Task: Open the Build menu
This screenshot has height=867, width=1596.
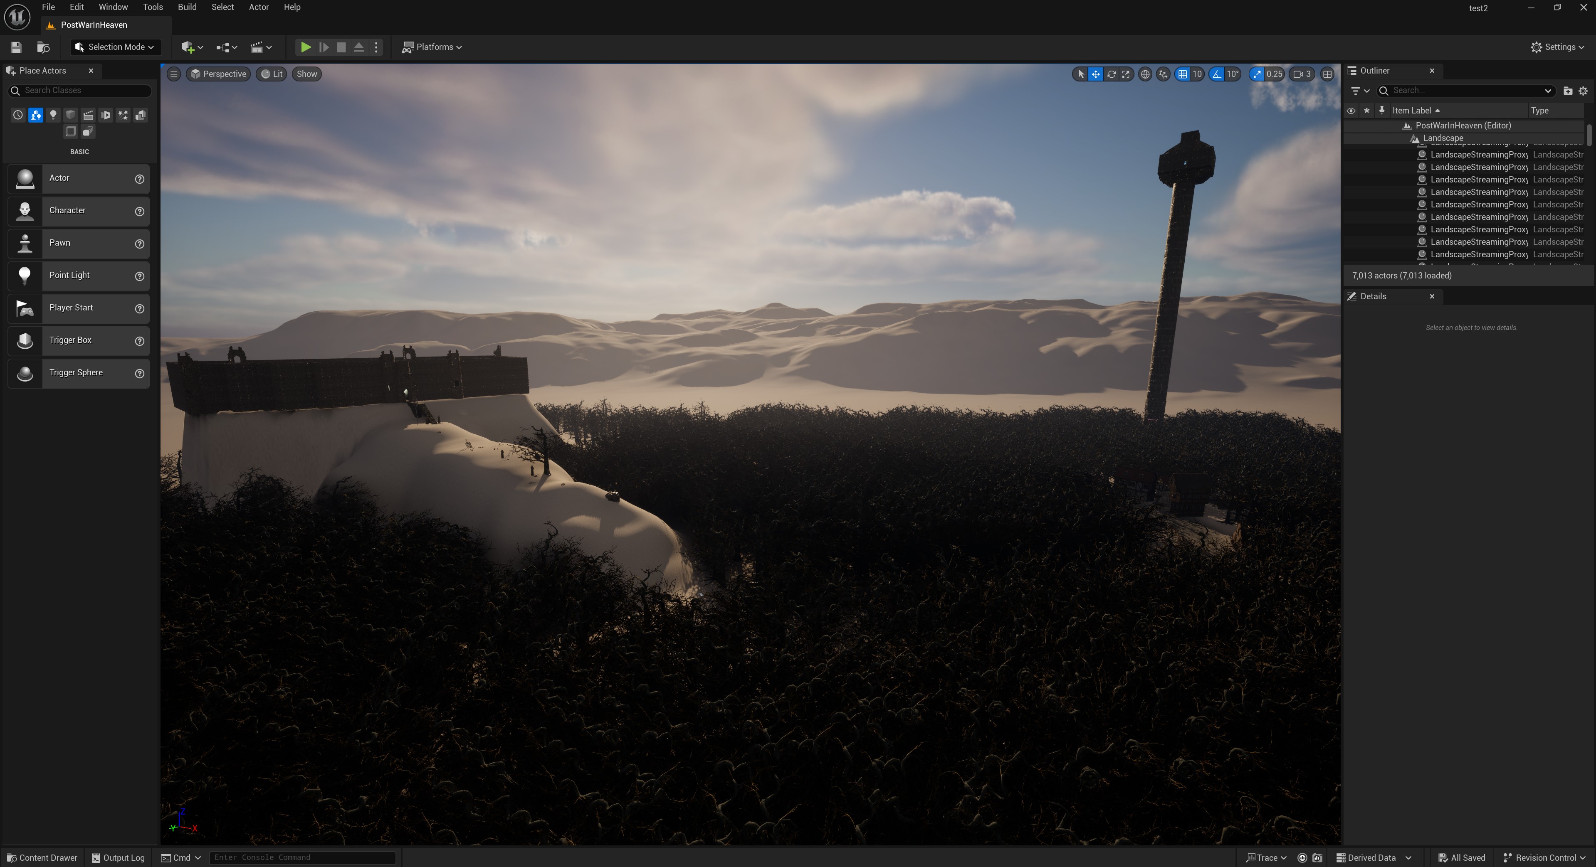Action: (186, 7)
